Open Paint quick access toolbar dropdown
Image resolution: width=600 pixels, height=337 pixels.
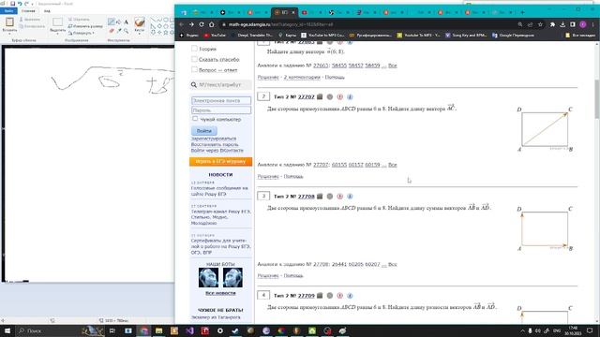pos(32,4)
